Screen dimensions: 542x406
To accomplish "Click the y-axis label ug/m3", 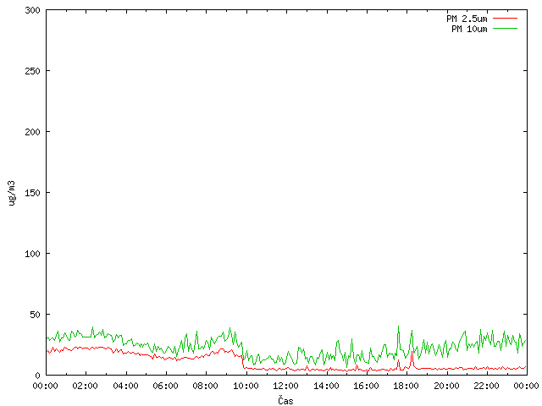I will 12,193.
